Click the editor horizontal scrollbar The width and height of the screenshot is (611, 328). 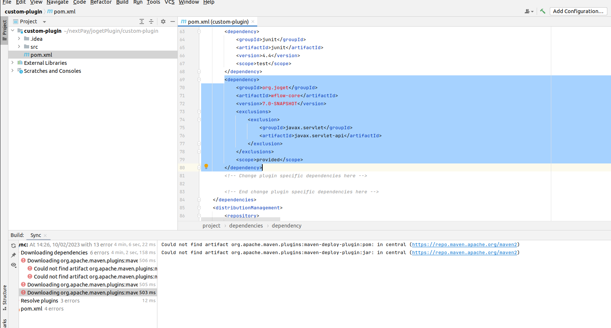(x=240, y=219)
